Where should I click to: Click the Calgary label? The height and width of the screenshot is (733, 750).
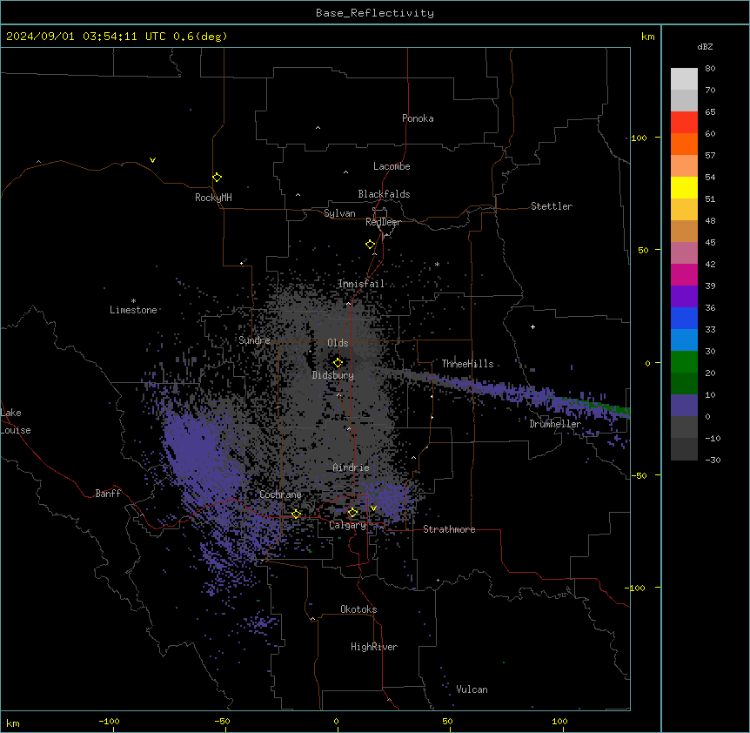[x=347, y=525]
